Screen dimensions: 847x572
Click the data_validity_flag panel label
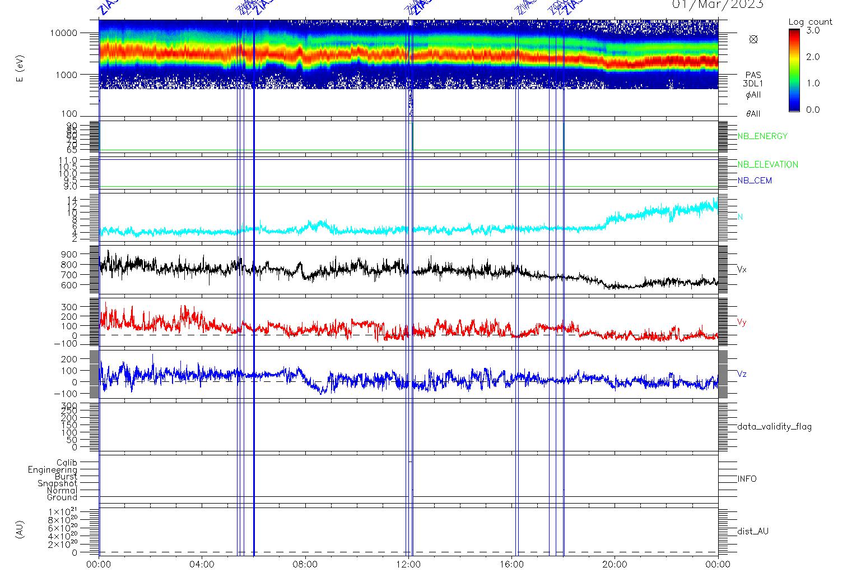pos(774,427)
